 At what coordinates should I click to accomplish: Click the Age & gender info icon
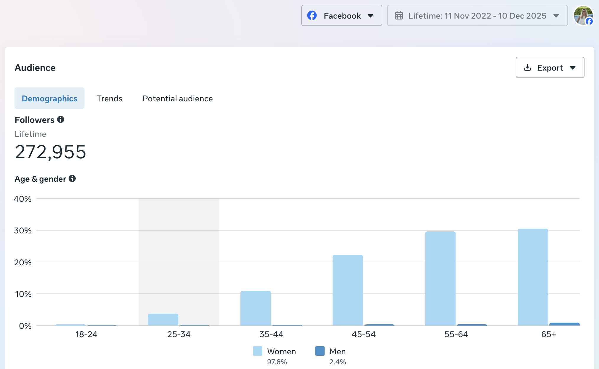pyautogui.click(x=72, y=178)
